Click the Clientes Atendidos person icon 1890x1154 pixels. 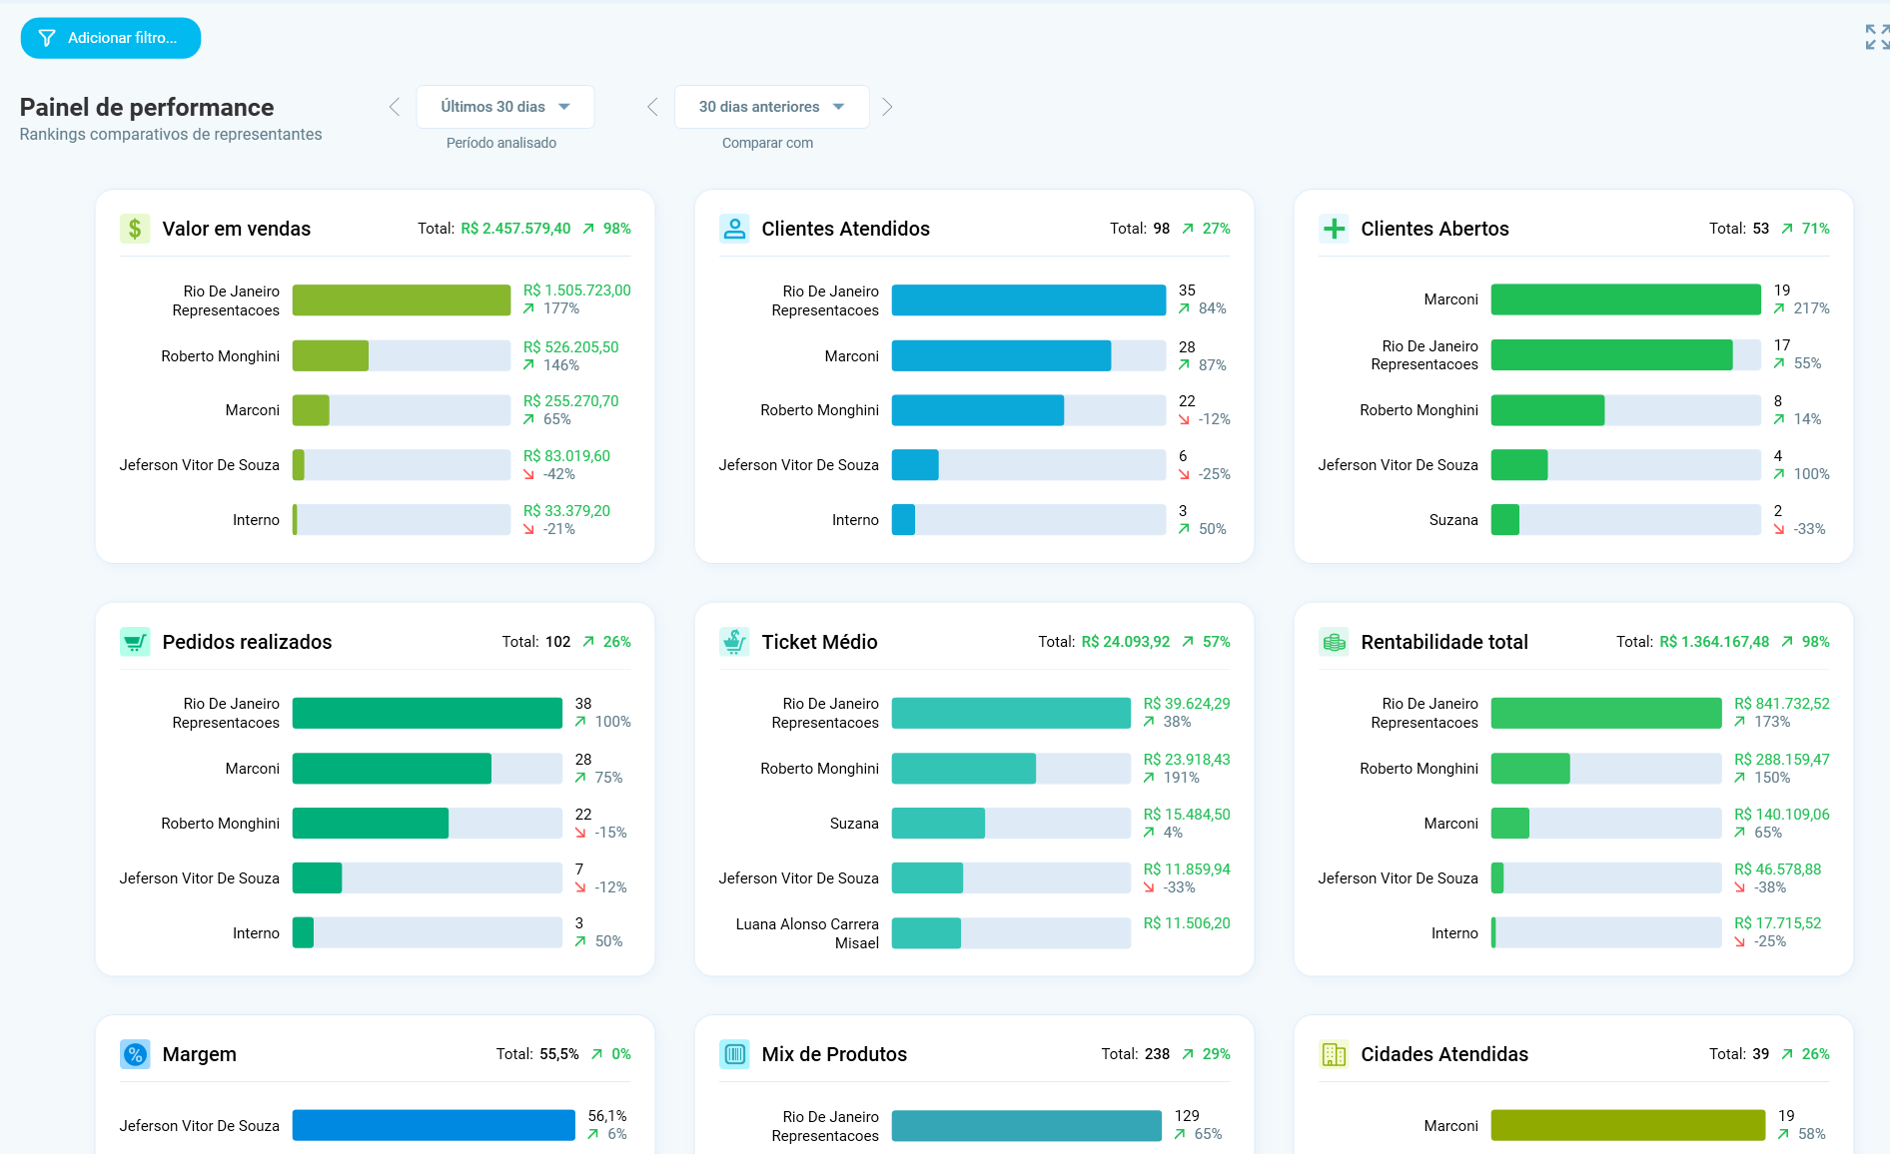pyautogui.click(x=734, y=229)
